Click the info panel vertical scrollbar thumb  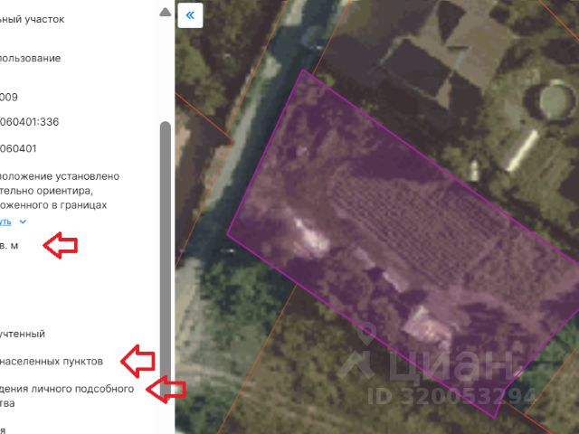(166, 259)
